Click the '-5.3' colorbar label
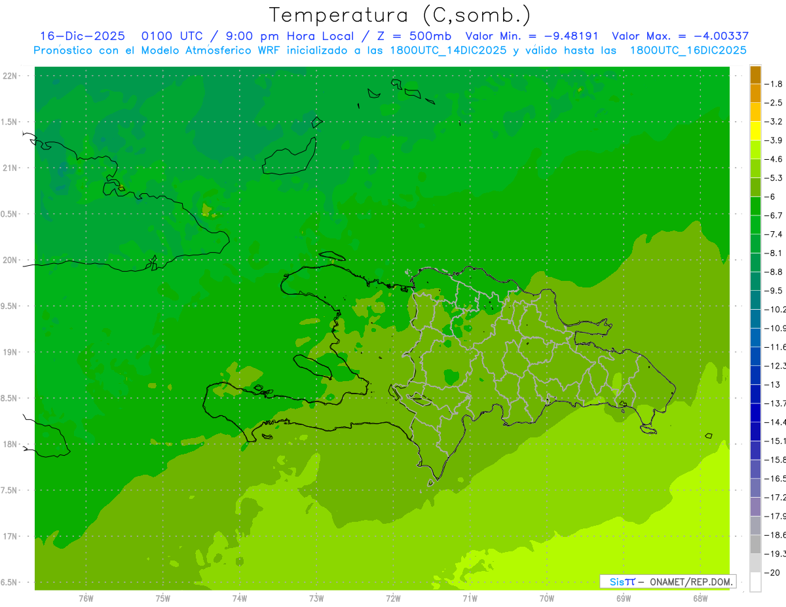Image resolution: width=786 pixels, height=607 pixels. pyautogui.click(x=775, y=177)
